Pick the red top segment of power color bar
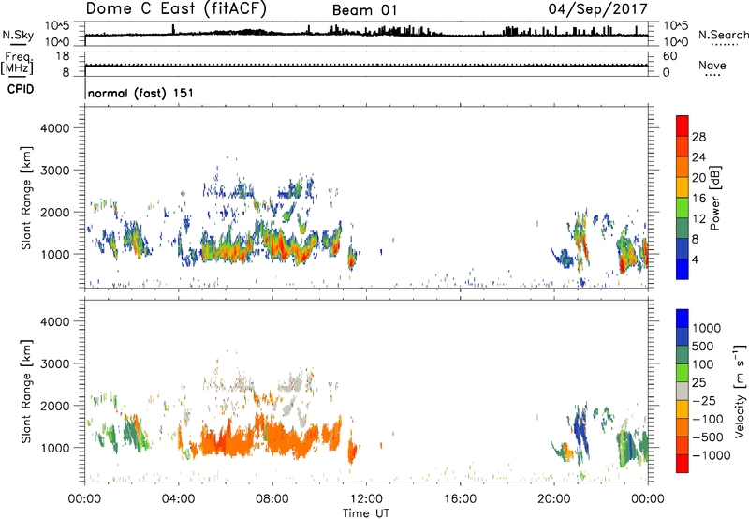This screenshot has height=519, width=749. pyautogui.click(x=683, y=126)
